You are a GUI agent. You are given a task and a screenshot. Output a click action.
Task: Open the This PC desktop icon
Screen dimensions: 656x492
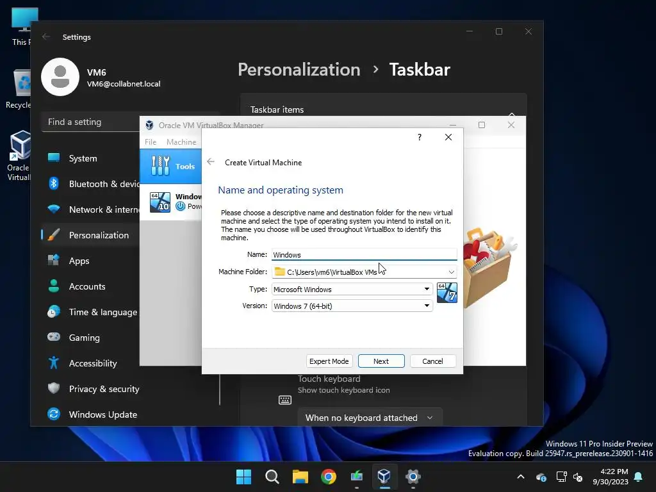coord(21,26)
